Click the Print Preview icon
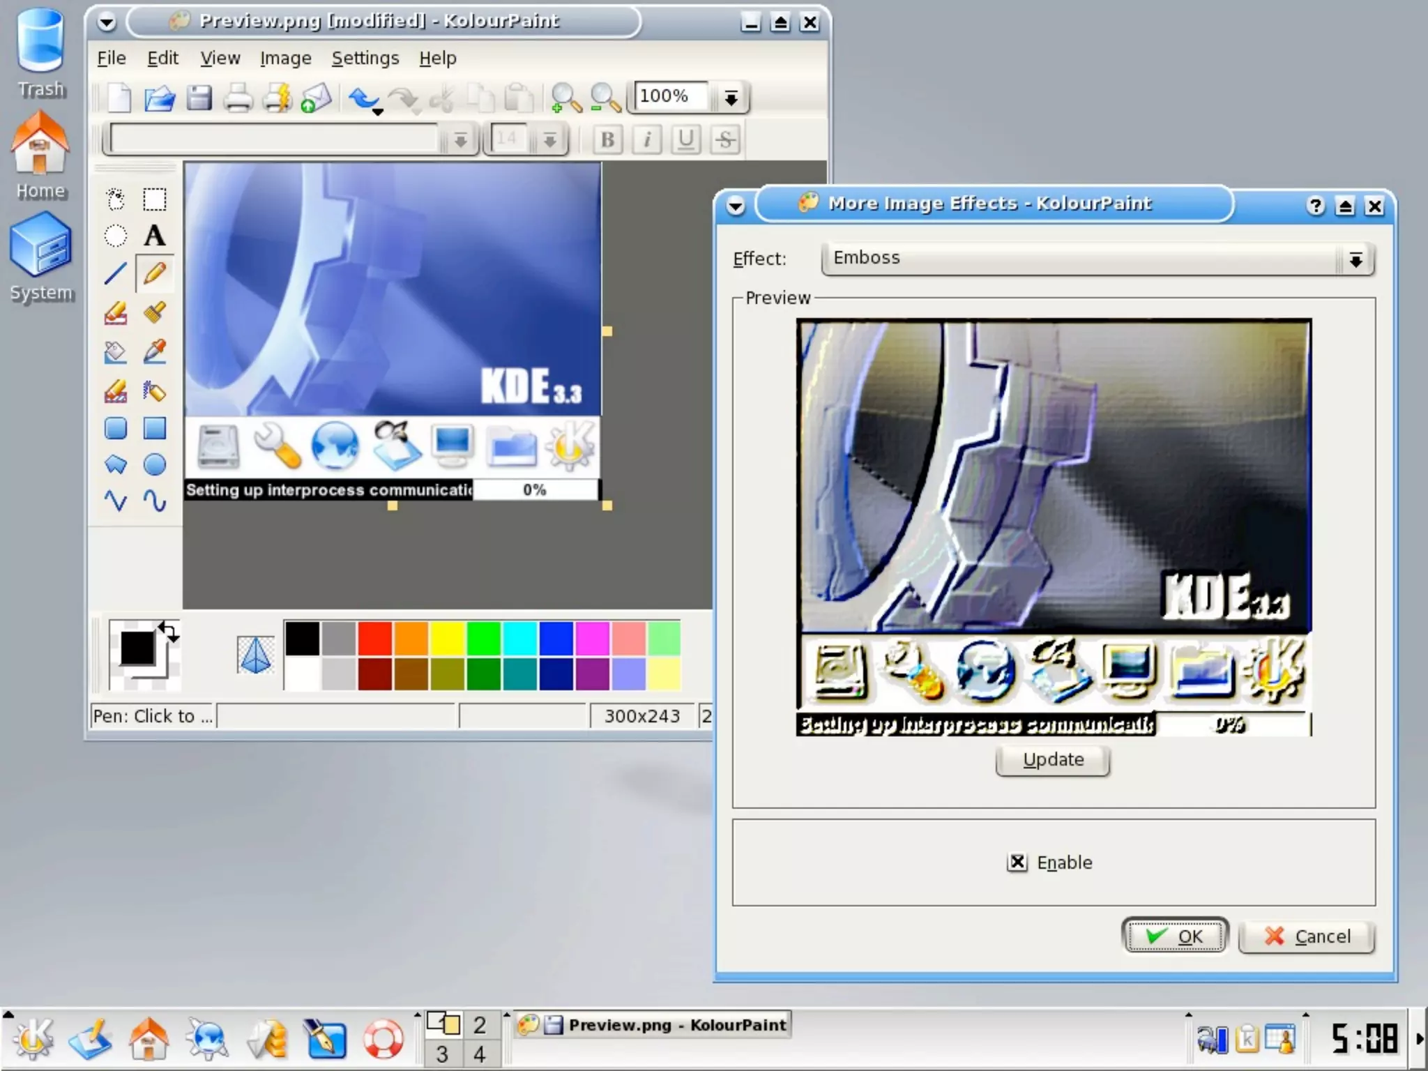Viewport: 1428px width, 1071px height. 277,98
